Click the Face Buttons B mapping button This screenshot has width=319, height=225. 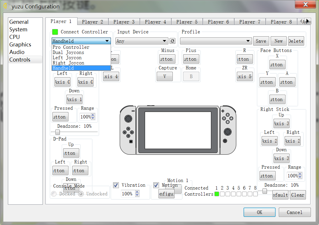pyautogui.click(x=277, y=99)
